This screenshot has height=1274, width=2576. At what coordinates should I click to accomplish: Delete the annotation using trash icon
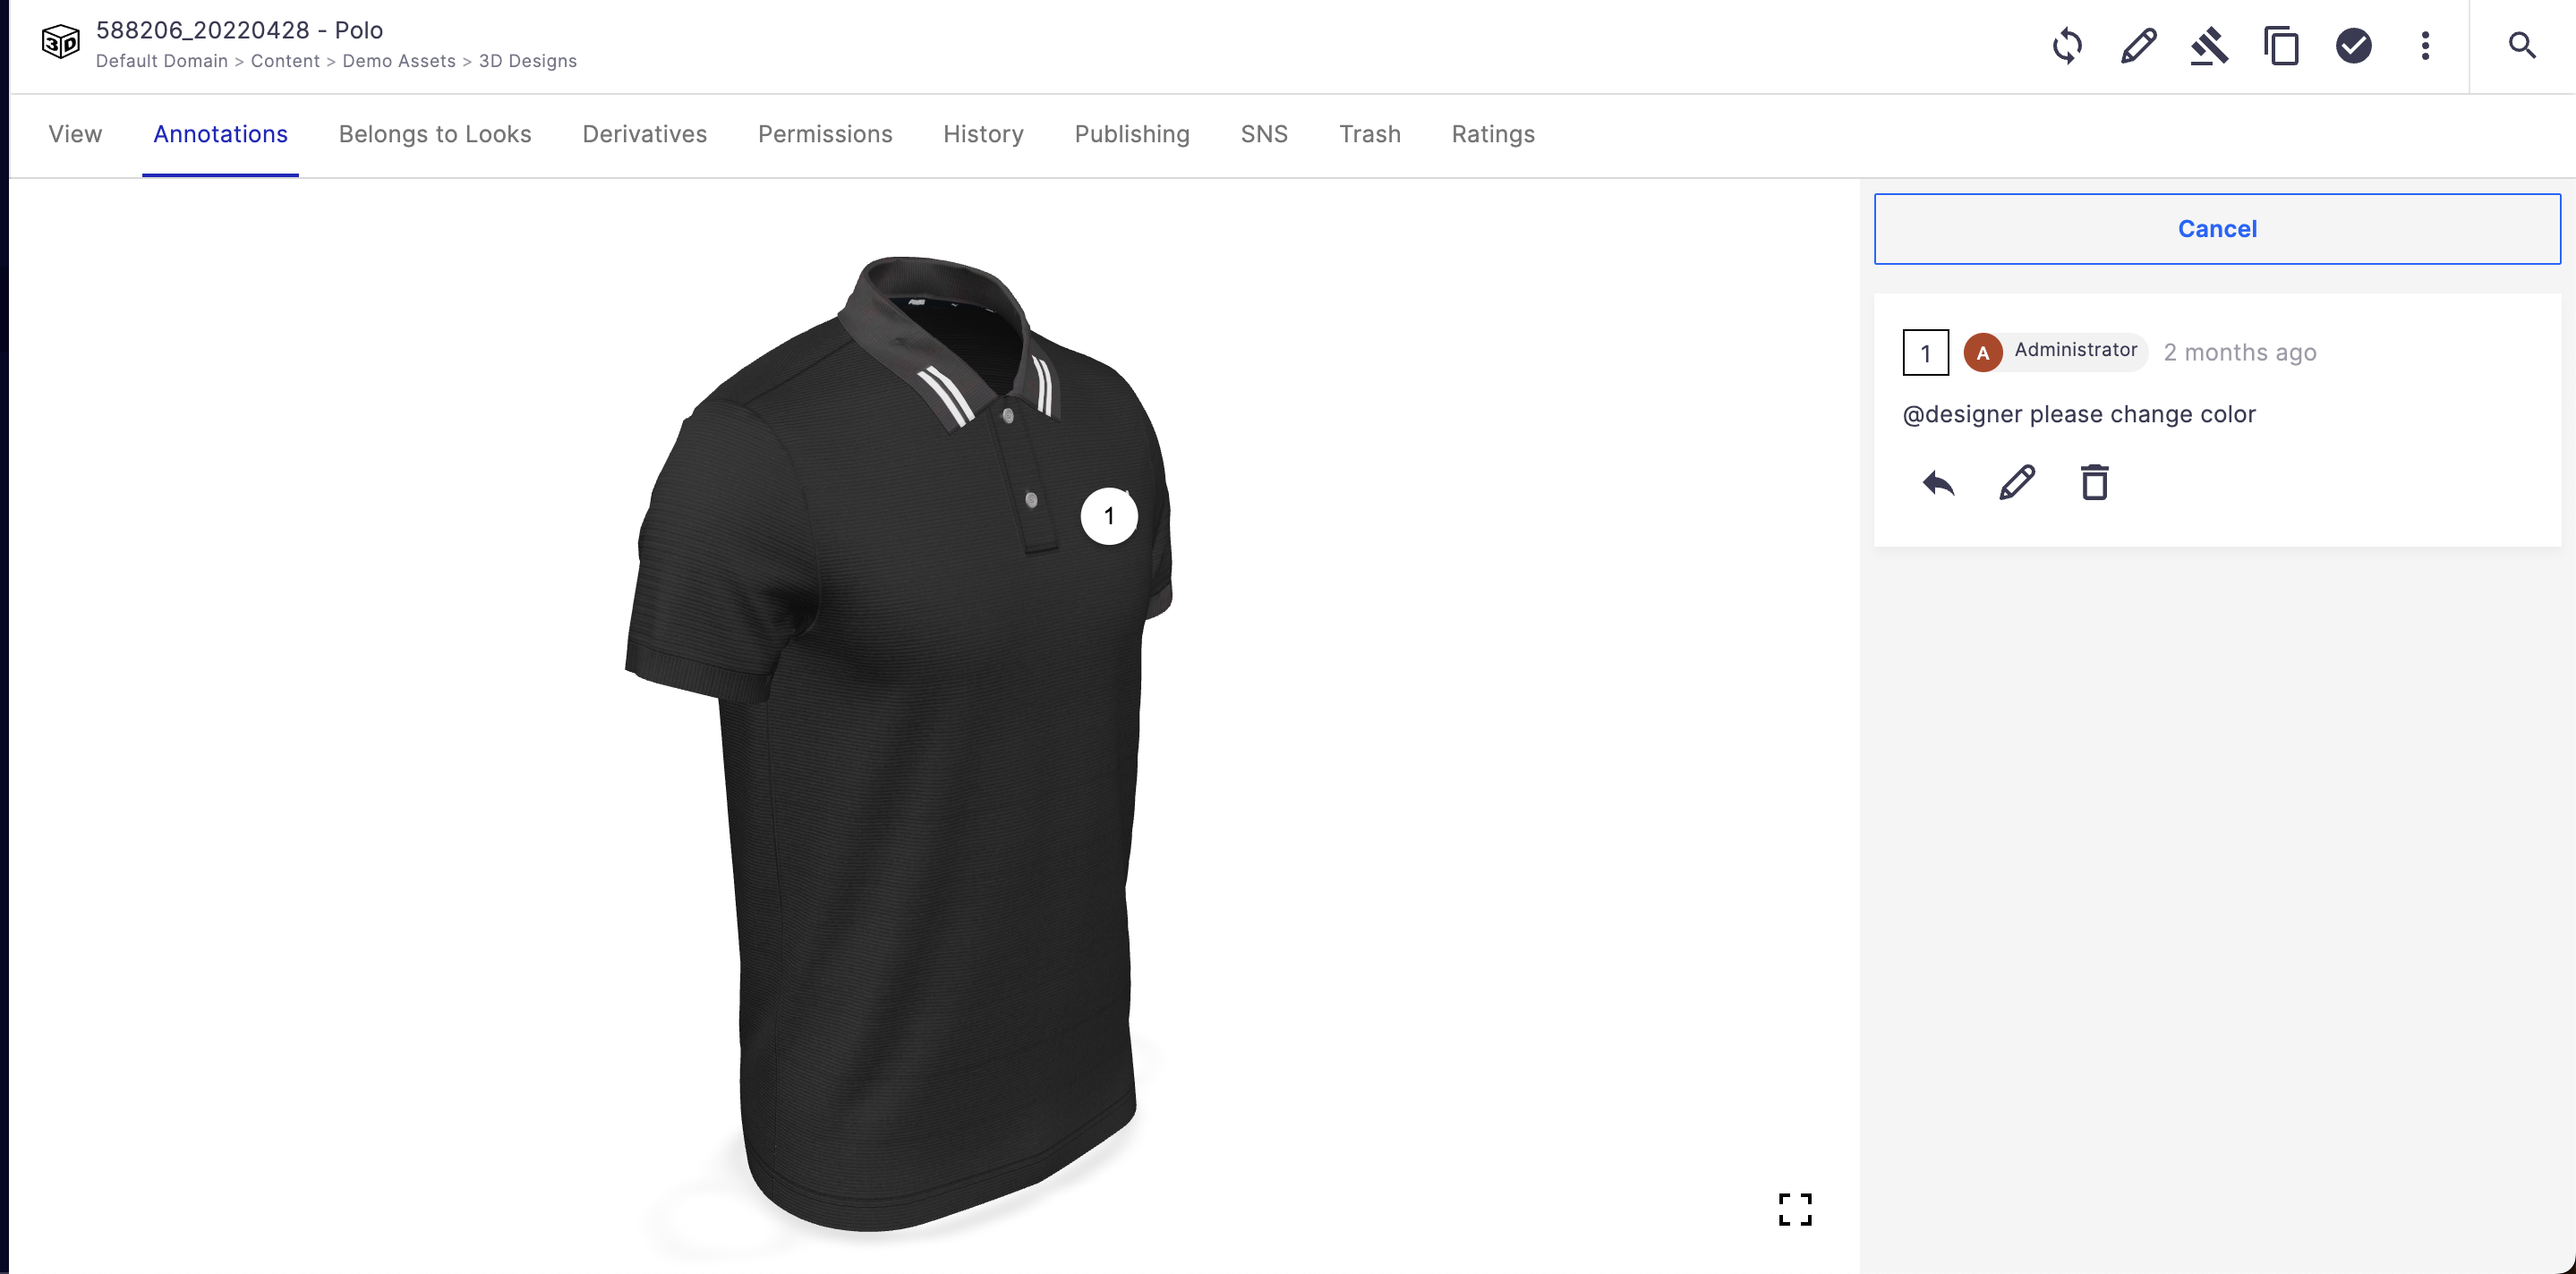click(x=2095, y=482)
